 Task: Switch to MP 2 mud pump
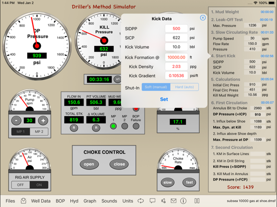(x=39, y=131)
